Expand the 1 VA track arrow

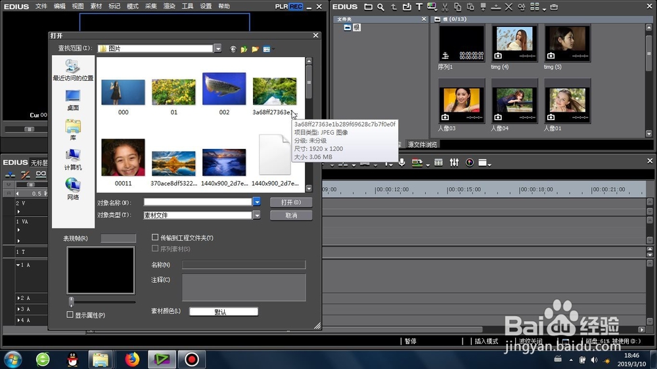18,230
